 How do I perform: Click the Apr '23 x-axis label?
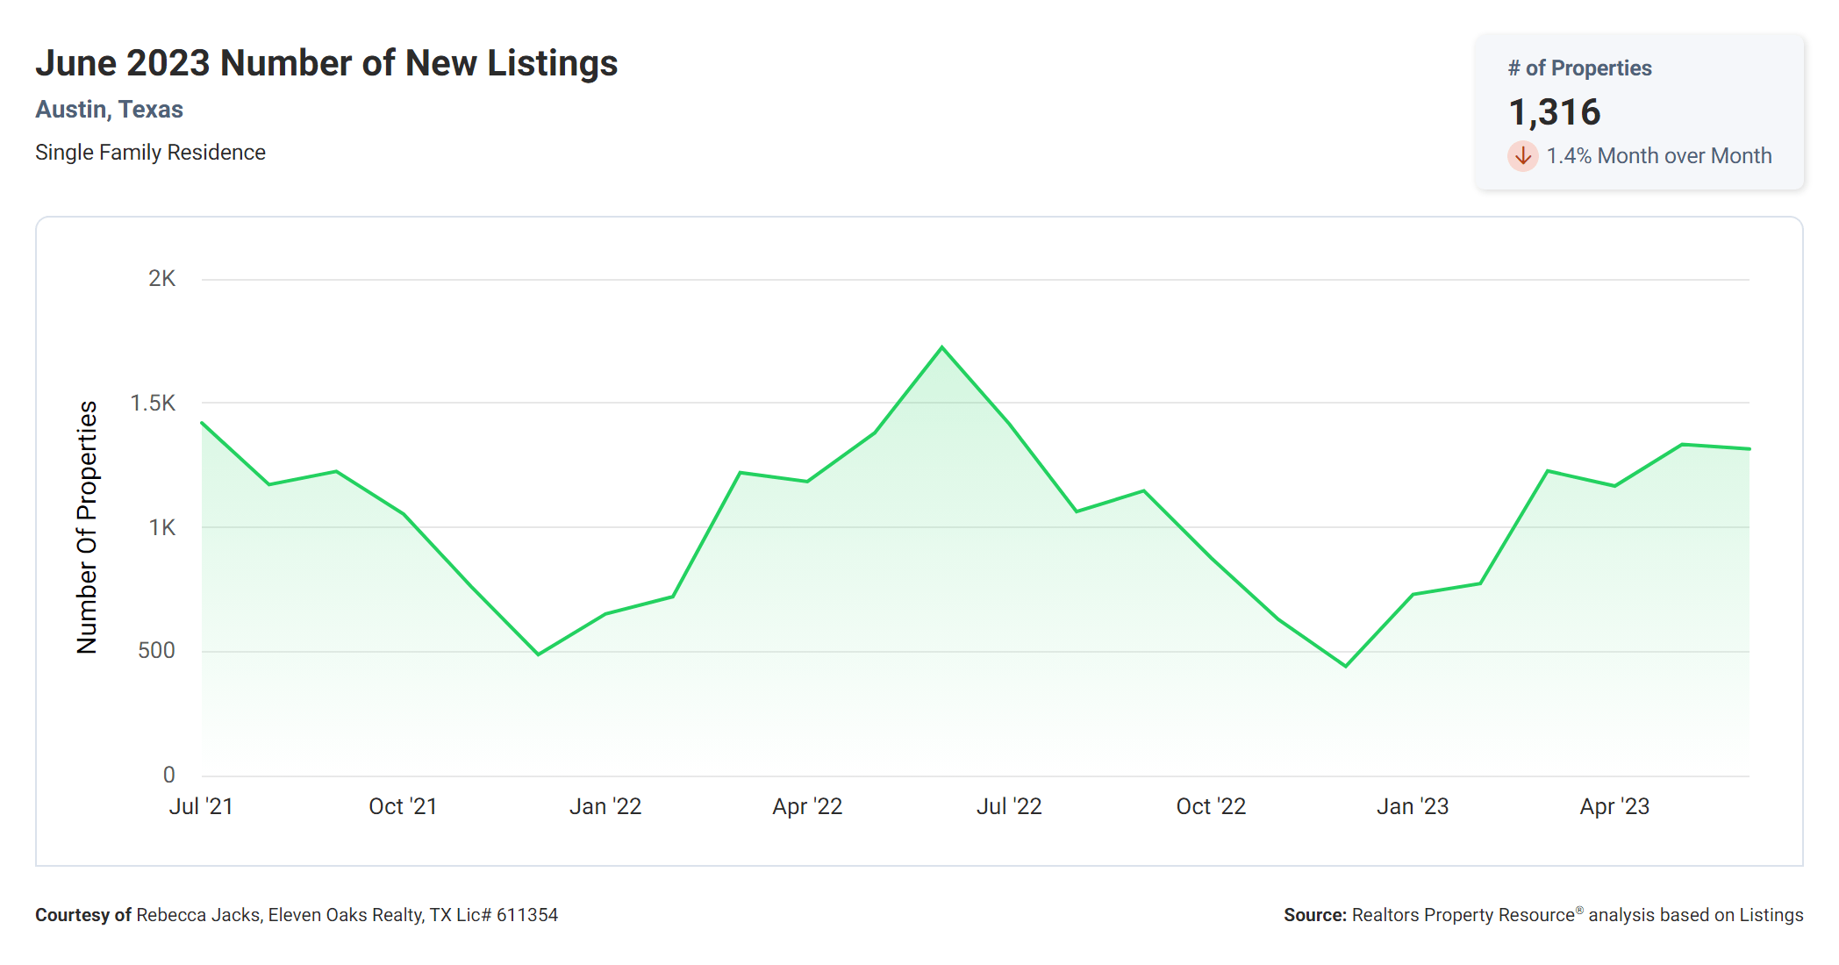pyautogui.click(x=1614, y=806)
